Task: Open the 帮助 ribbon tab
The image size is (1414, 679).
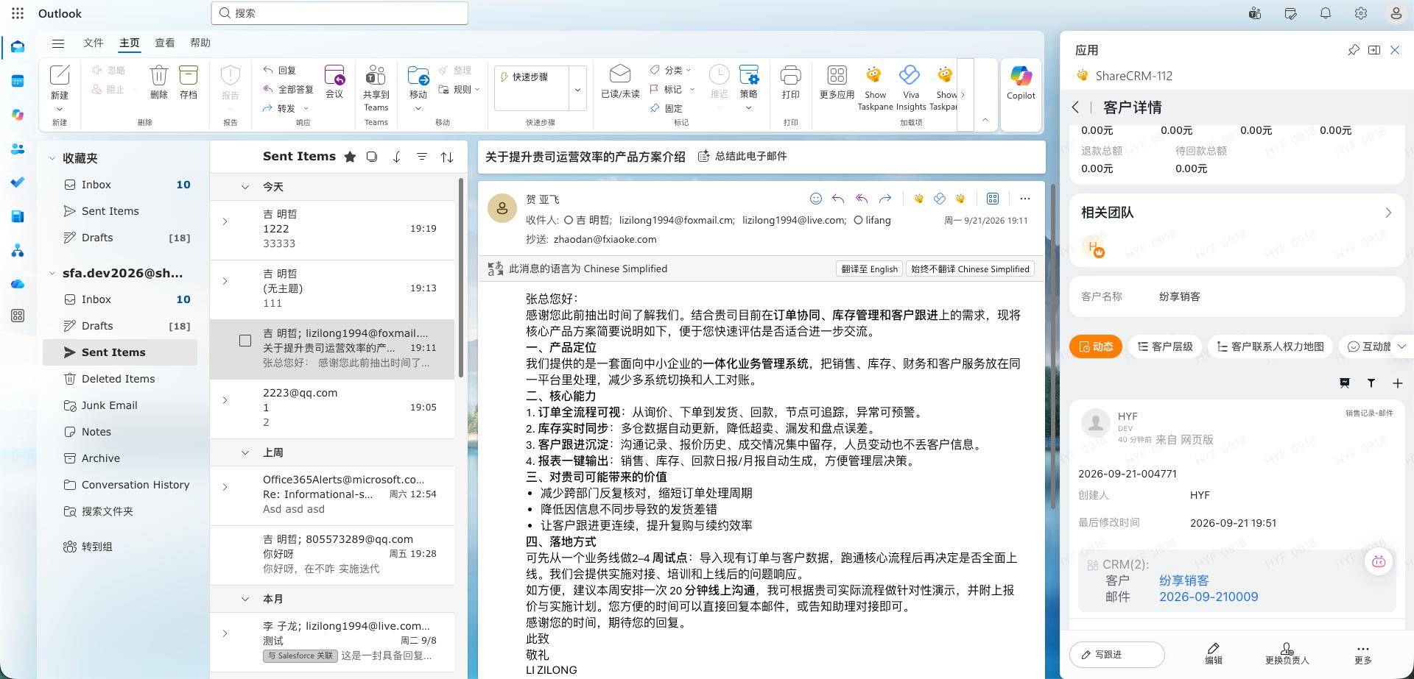Action: 200,43
